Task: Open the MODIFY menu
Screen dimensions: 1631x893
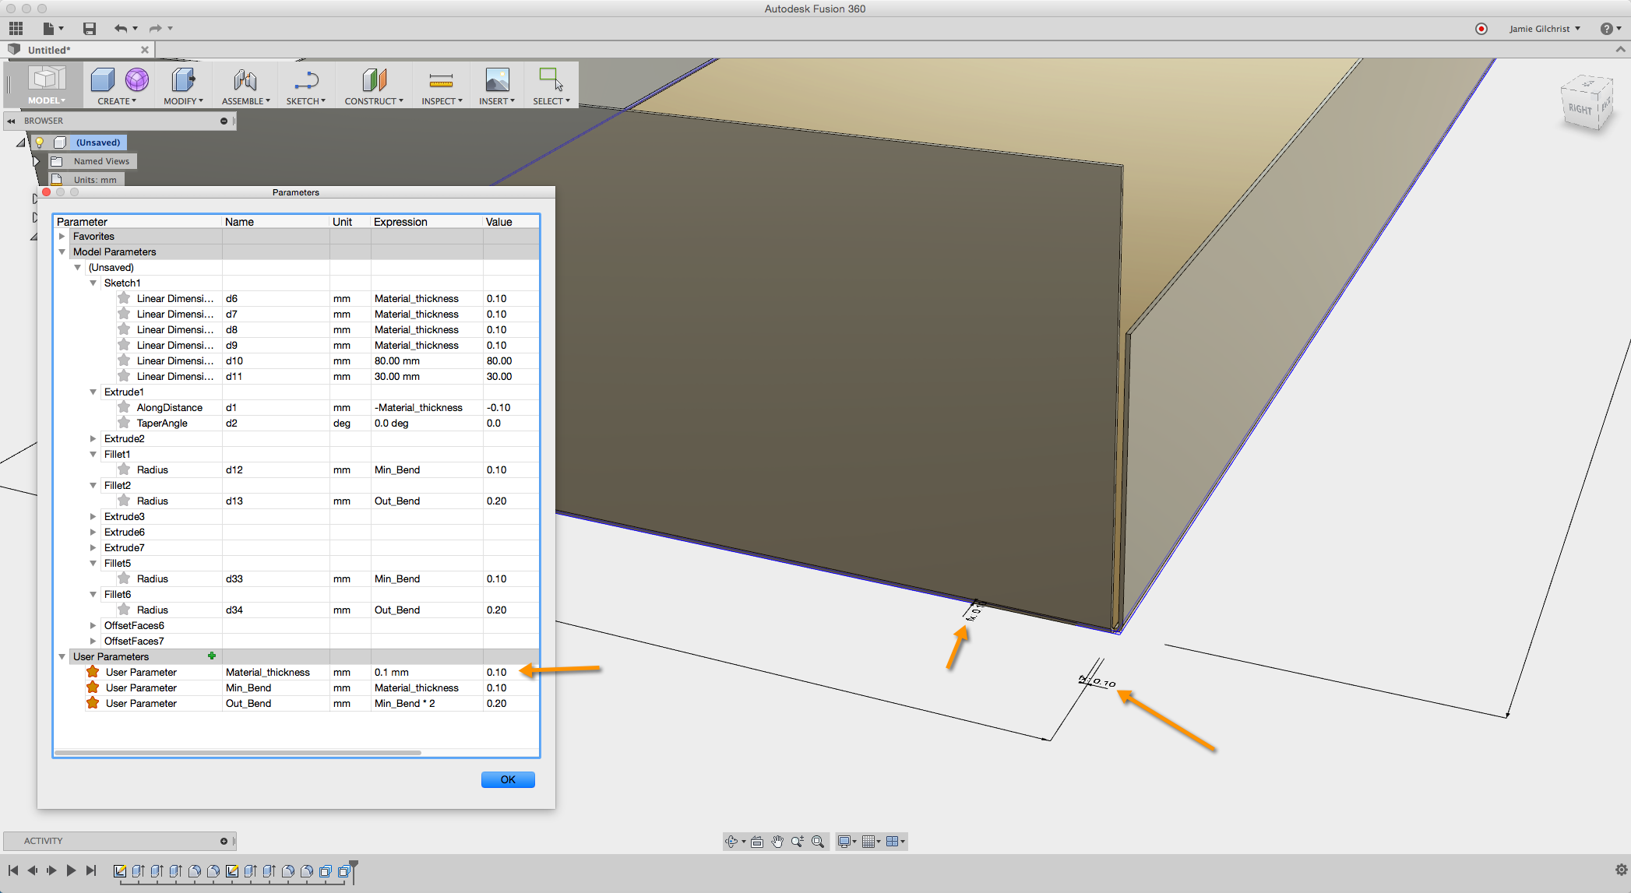Action: point(183,101)
